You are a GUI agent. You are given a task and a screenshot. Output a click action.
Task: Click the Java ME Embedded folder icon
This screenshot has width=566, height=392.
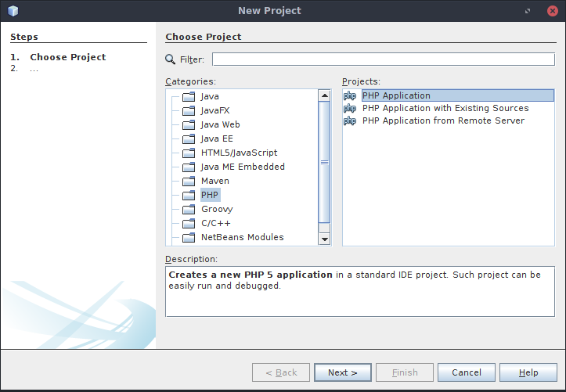(189, 167)
